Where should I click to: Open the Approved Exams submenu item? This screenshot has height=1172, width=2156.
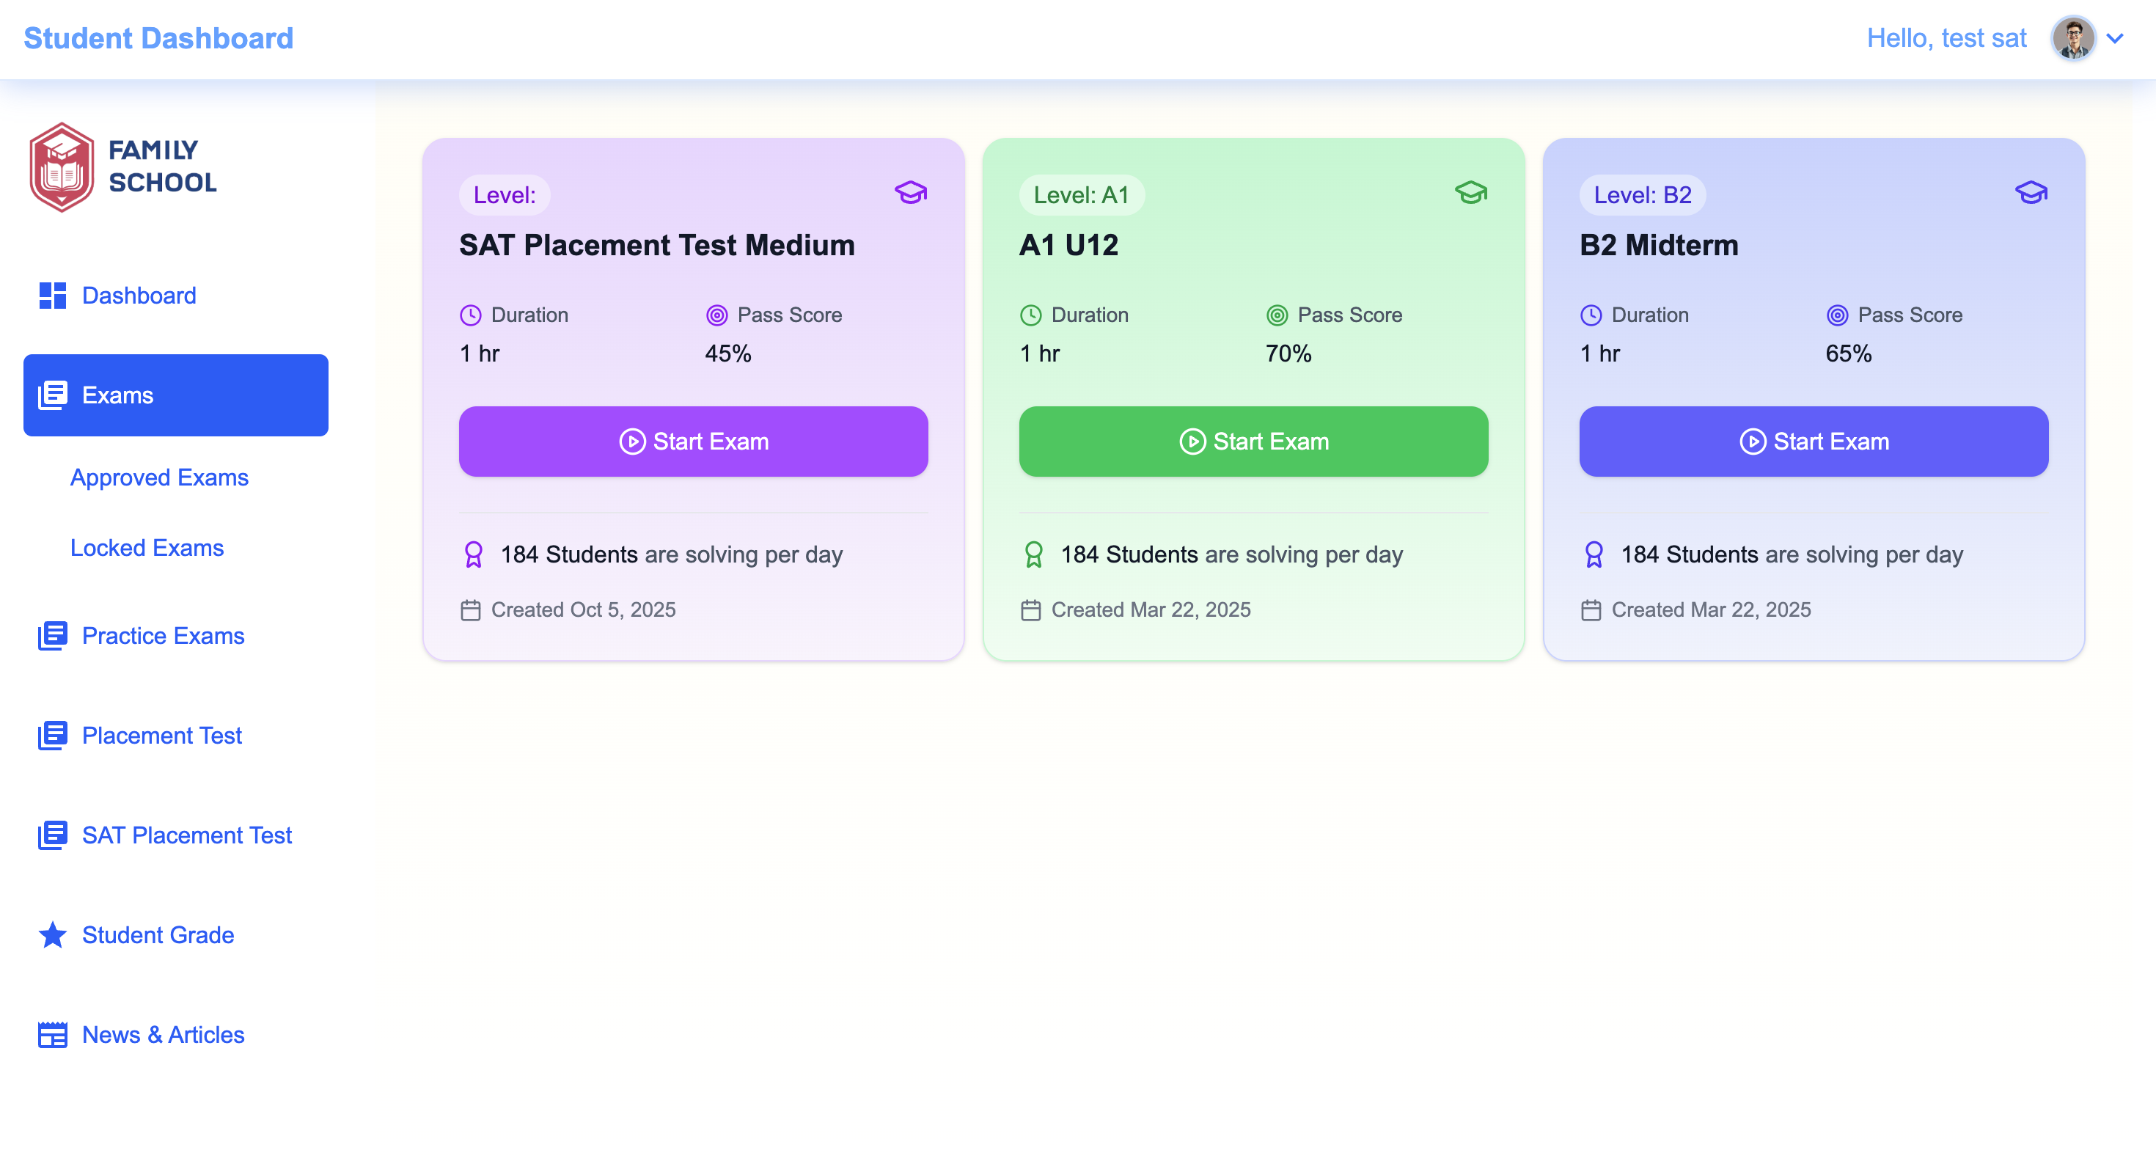(x=159, y=477)
